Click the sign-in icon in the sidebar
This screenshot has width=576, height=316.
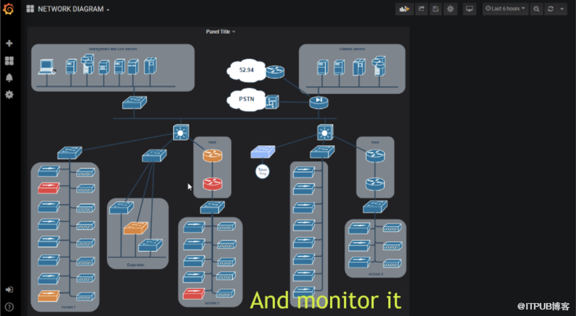tap(9, 289)
